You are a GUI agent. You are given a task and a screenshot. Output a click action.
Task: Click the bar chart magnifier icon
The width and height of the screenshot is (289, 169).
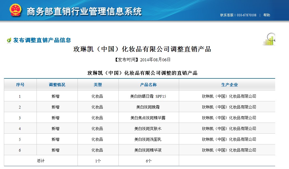269,39
